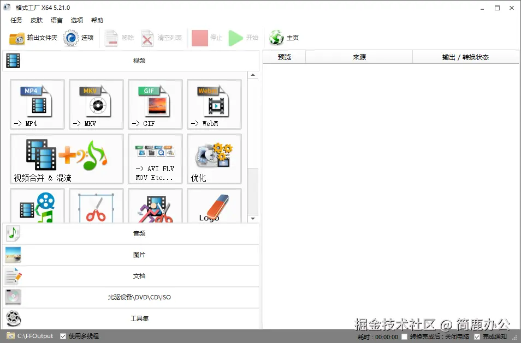Open the 输出文件夹 output folder
Image resolution: width=521 pixels, height=343 pixels.
tap(33, 38)
